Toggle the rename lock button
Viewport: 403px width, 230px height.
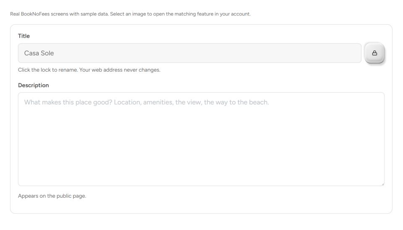pyautogui.click(x=374, y=53)
